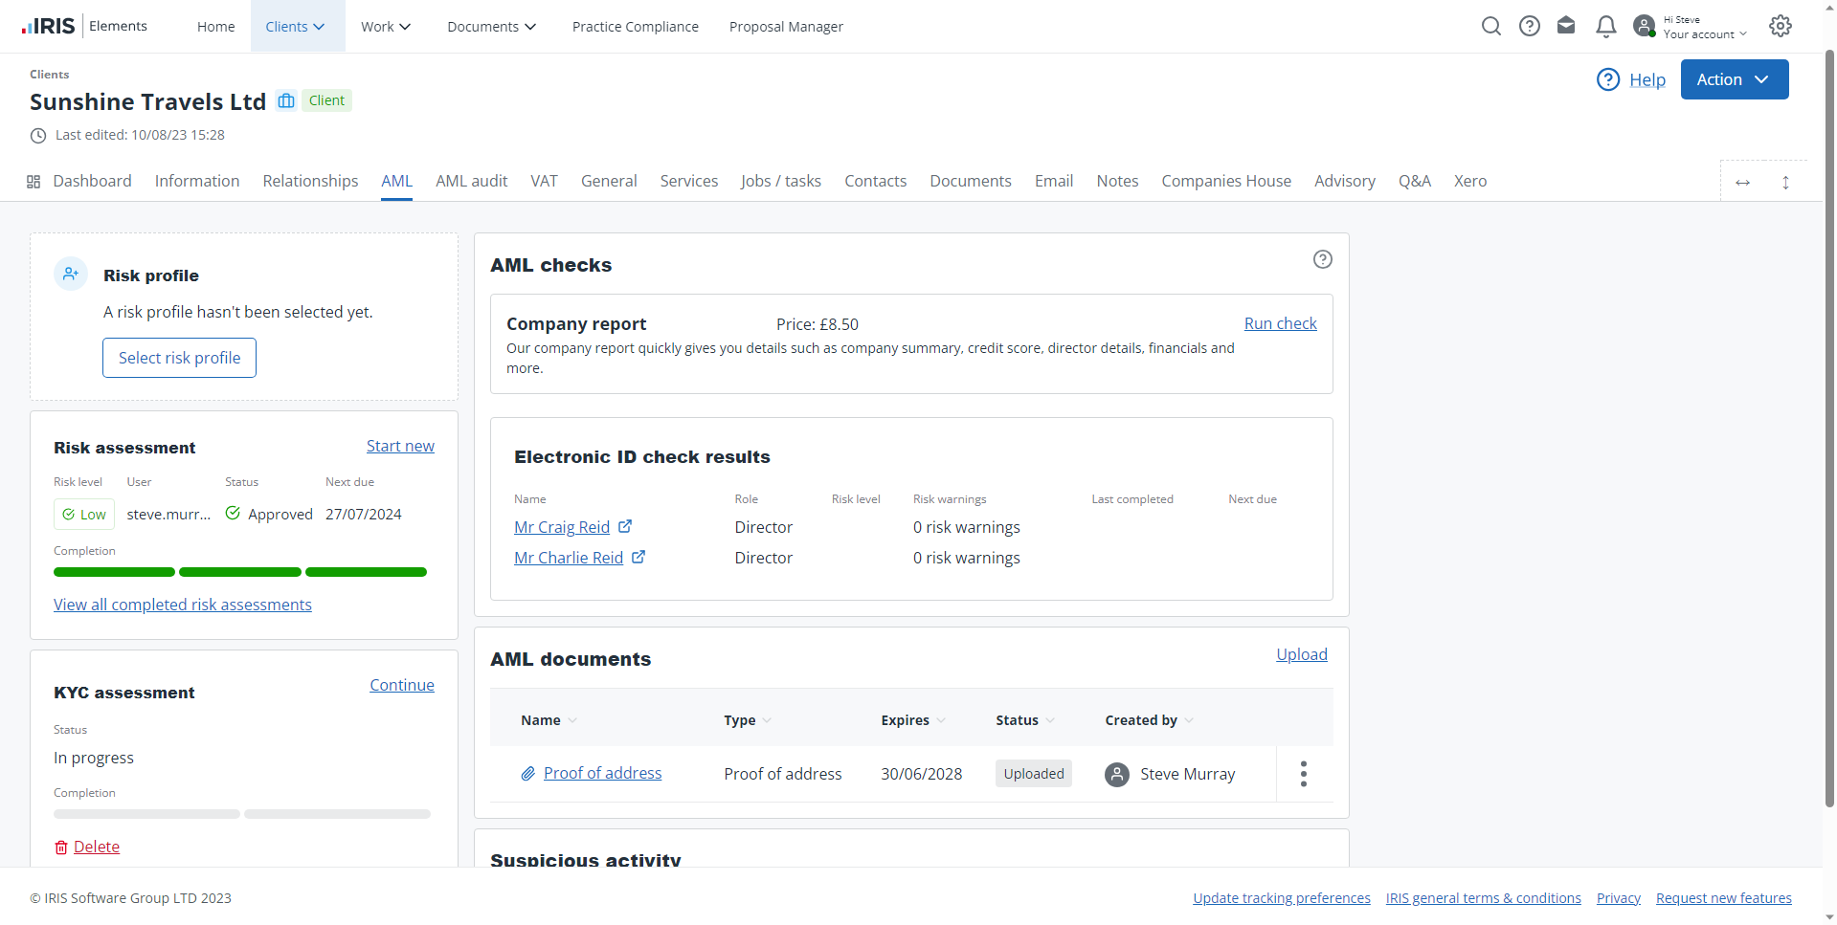Open three-dot menu for Proof of address

(x=1303, y=774)
